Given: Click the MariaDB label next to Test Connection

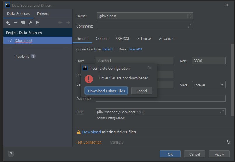Looking at the screenshot, I should pyautogui.click(x=117, y=142).
